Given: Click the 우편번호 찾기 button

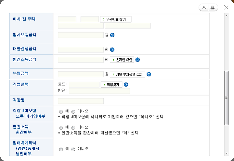Looking at the screenshot, I should tap(116, 19).
